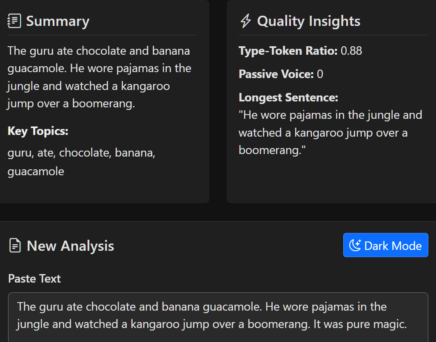436x342 pixels.
Task: Click the moon icon on the Dark Mode button
Action: (355, 245)
